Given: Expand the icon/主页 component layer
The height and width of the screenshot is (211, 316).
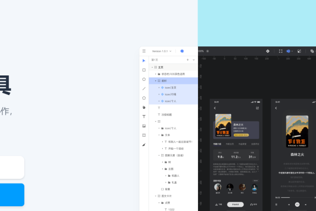Looking at the screenshot, I should [159, 88].
